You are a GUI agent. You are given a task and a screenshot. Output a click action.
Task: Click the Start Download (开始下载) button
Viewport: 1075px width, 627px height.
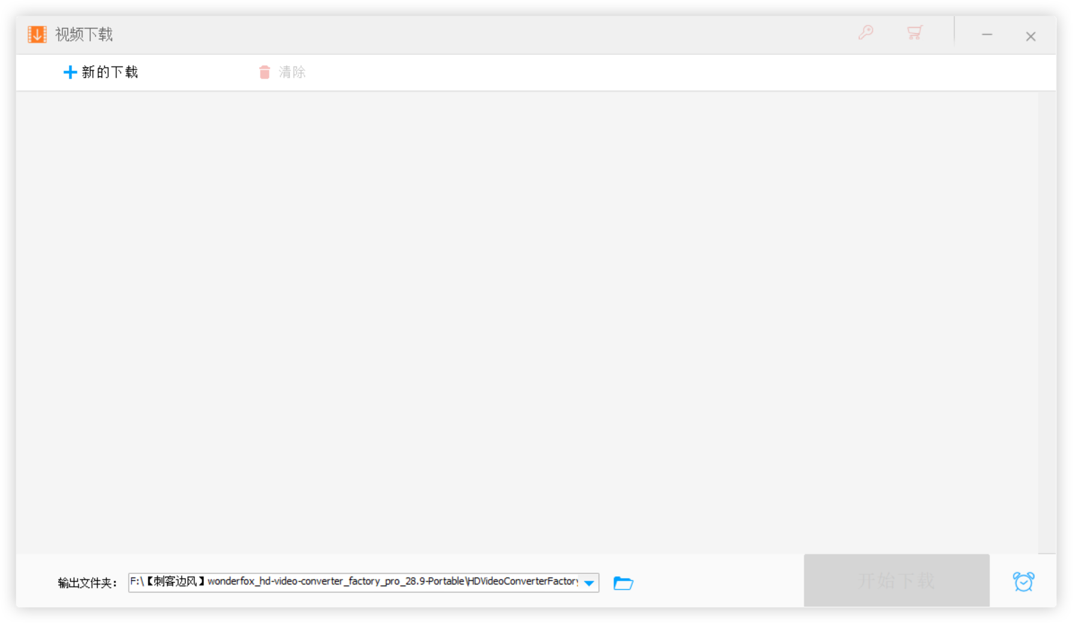tap(896, 580)
